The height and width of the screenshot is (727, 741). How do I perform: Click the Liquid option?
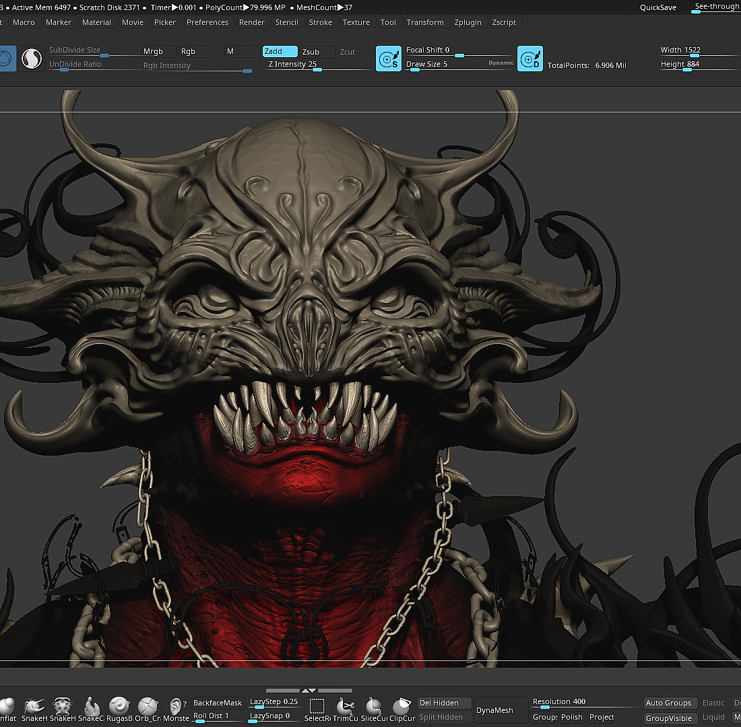tap(715, 717)
